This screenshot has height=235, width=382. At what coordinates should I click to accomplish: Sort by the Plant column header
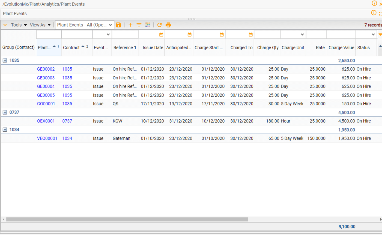point(49,47)
